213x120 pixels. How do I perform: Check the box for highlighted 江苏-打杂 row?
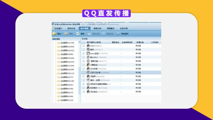[83, 73]
